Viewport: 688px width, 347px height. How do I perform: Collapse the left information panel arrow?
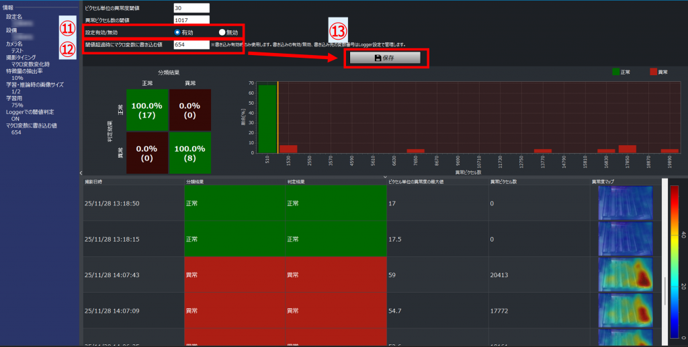coord(81,173)
